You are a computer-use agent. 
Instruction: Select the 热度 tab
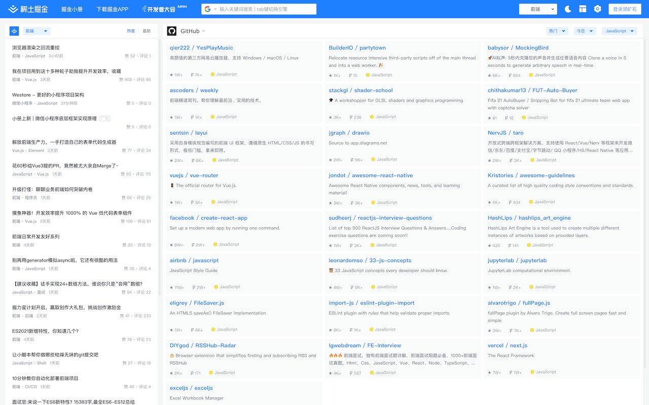coord(131,31)
